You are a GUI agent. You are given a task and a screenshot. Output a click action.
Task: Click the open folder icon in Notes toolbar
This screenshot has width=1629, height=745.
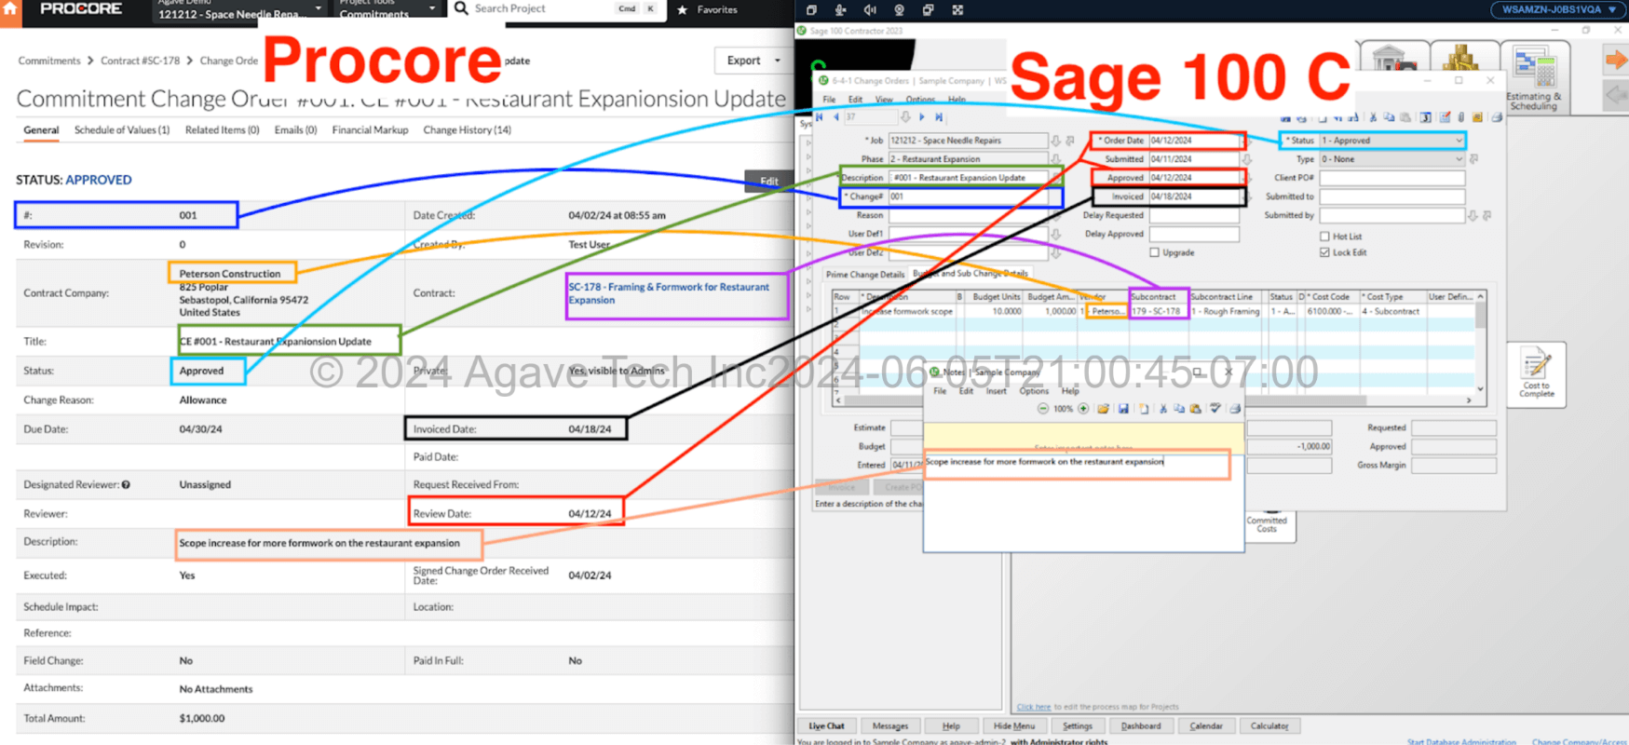(1104, 409)
